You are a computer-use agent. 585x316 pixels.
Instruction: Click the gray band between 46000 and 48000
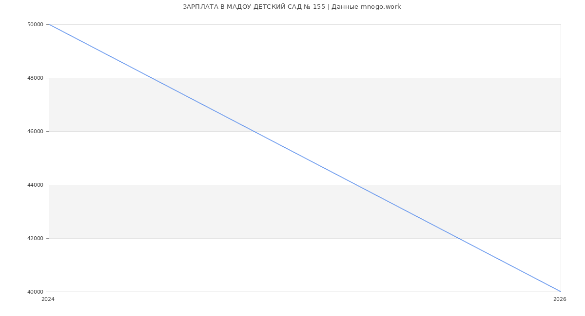click(x=390, y=105)
